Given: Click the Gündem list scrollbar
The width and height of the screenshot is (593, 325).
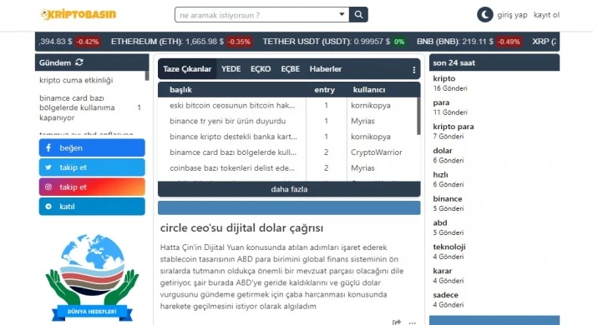Looking at the screenshot, I should point(147,76).
